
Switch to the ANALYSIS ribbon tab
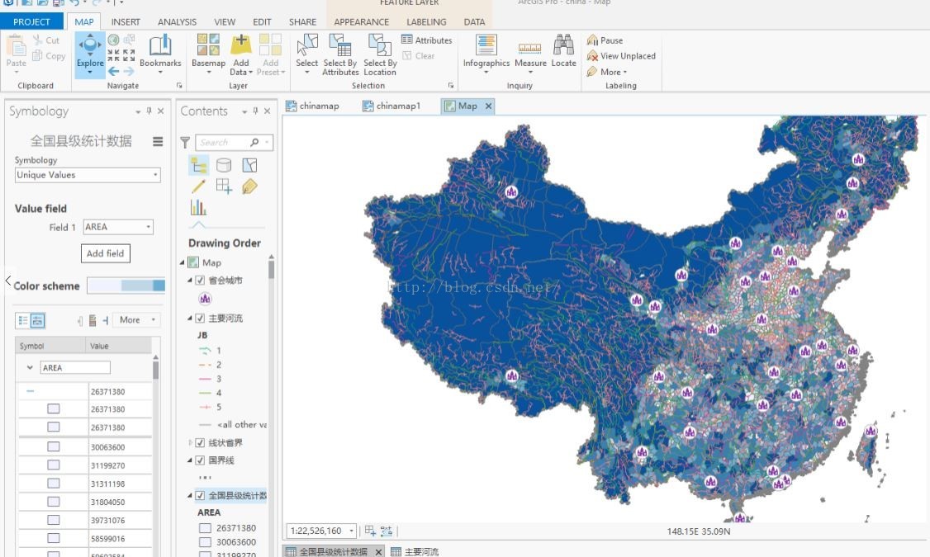177,22
